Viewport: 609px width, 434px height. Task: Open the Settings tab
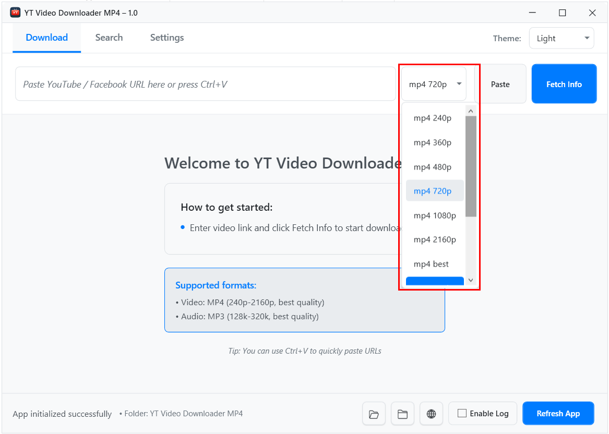(166, 38)
